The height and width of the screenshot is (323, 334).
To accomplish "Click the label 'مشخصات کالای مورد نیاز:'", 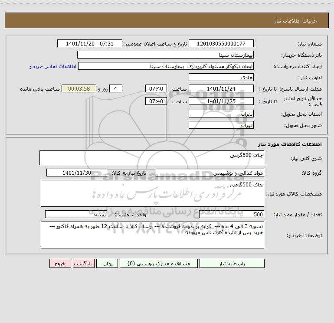I will pyautogui.click(x=294, y=194).
